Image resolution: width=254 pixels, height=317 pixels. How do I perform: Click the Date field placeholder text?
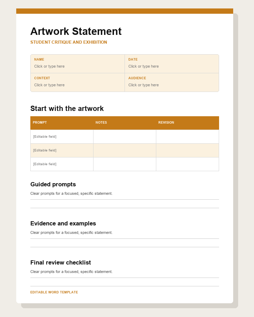click(x=144, y=66)
